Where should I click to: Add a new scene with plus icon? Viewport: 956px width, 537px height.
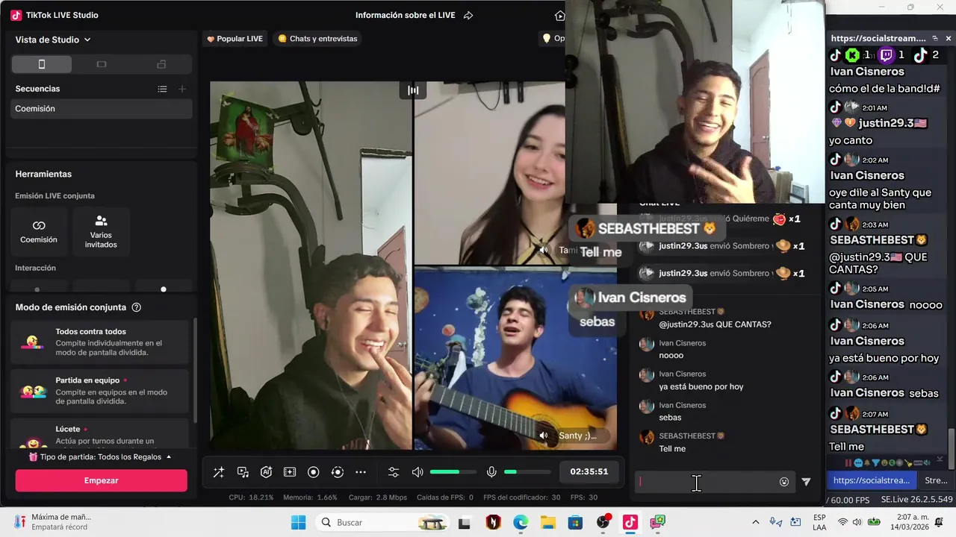(182, 89)
